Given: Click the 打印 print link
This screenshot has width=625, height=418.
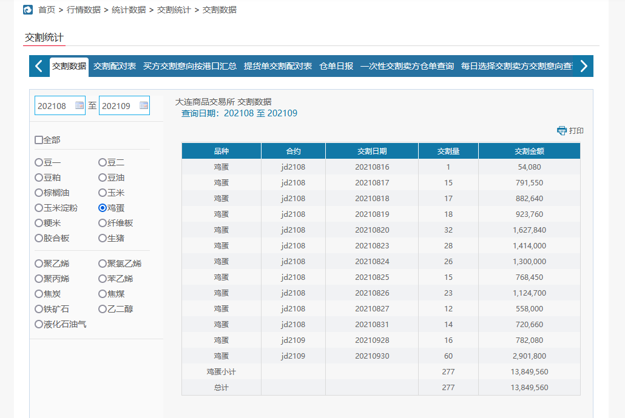Looking at the screenshot, I should click(576, 131).
